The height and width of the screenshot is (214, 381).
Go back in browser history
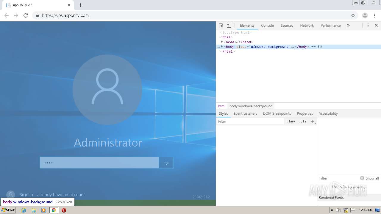[x=7, y=15]
